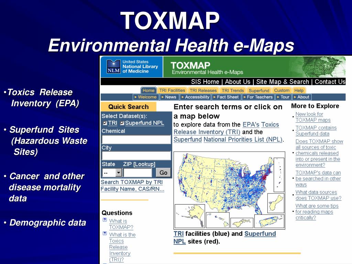Open What data sources does TOXMAP use link
Image resolution: width=352 pixels, height=264 pixels.
[318, 195]
